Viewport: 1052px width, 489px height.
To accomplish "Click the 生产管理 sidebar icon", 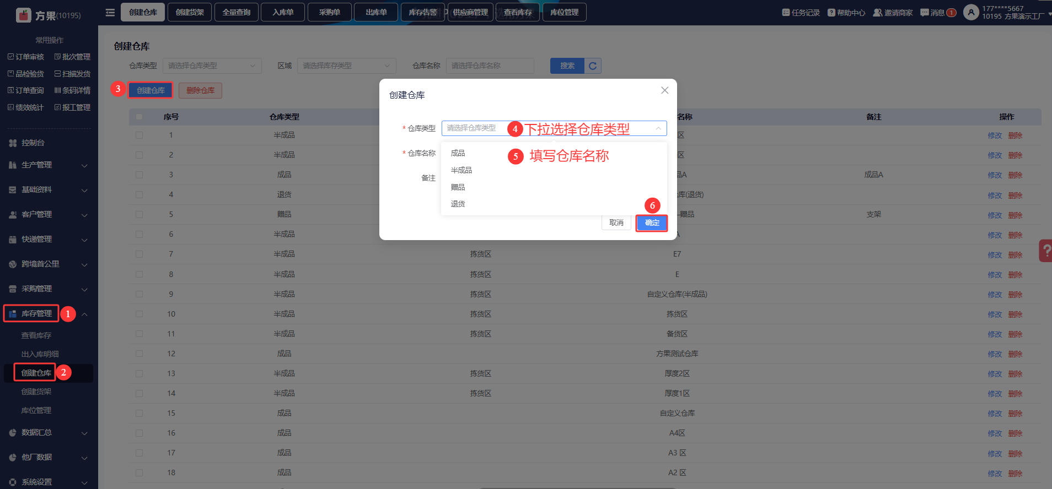I will pyautogui.click(x=13, y=165).
